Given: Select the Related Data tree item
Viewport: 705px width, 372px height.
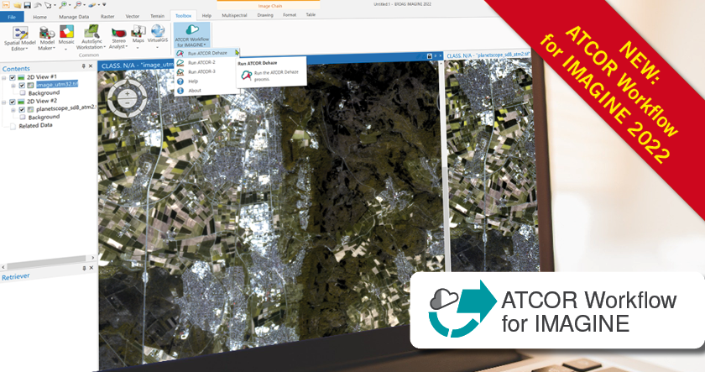Looking at the screenshot, I should 35,126.
